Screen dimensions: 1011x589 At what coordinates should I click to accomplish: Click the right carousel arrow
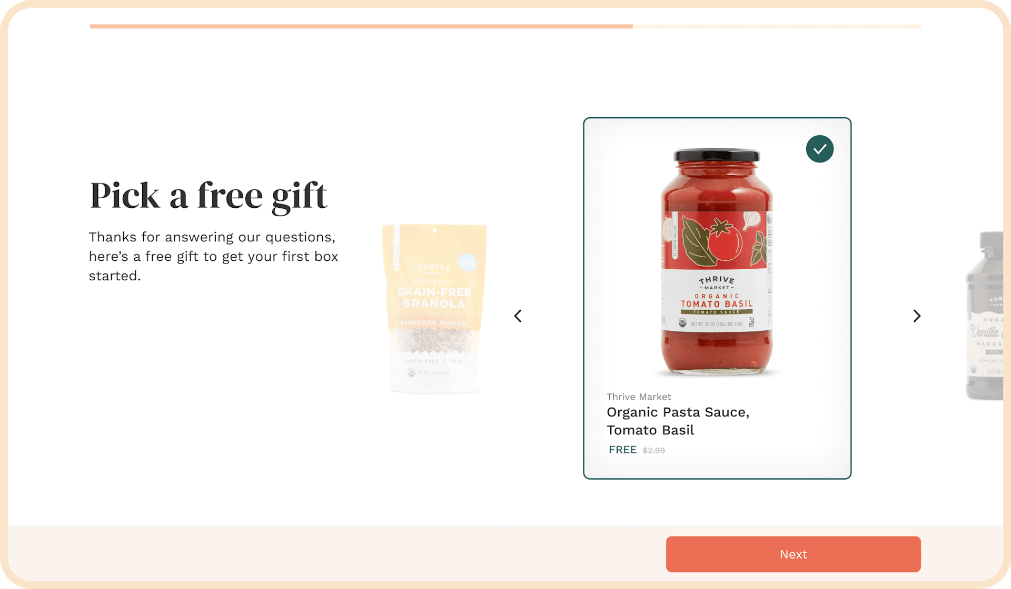tap(917, 316)
